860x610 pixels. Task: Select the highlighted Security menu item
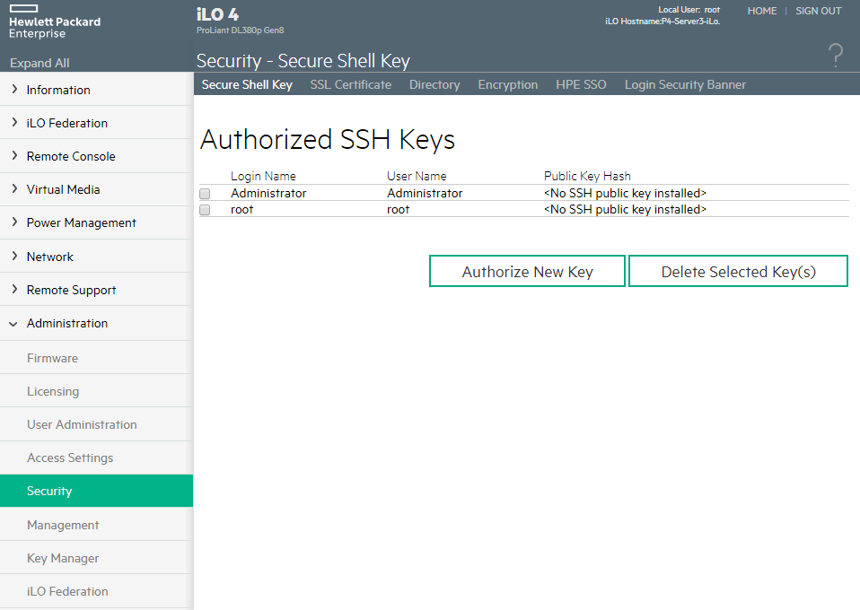[97, 491]
